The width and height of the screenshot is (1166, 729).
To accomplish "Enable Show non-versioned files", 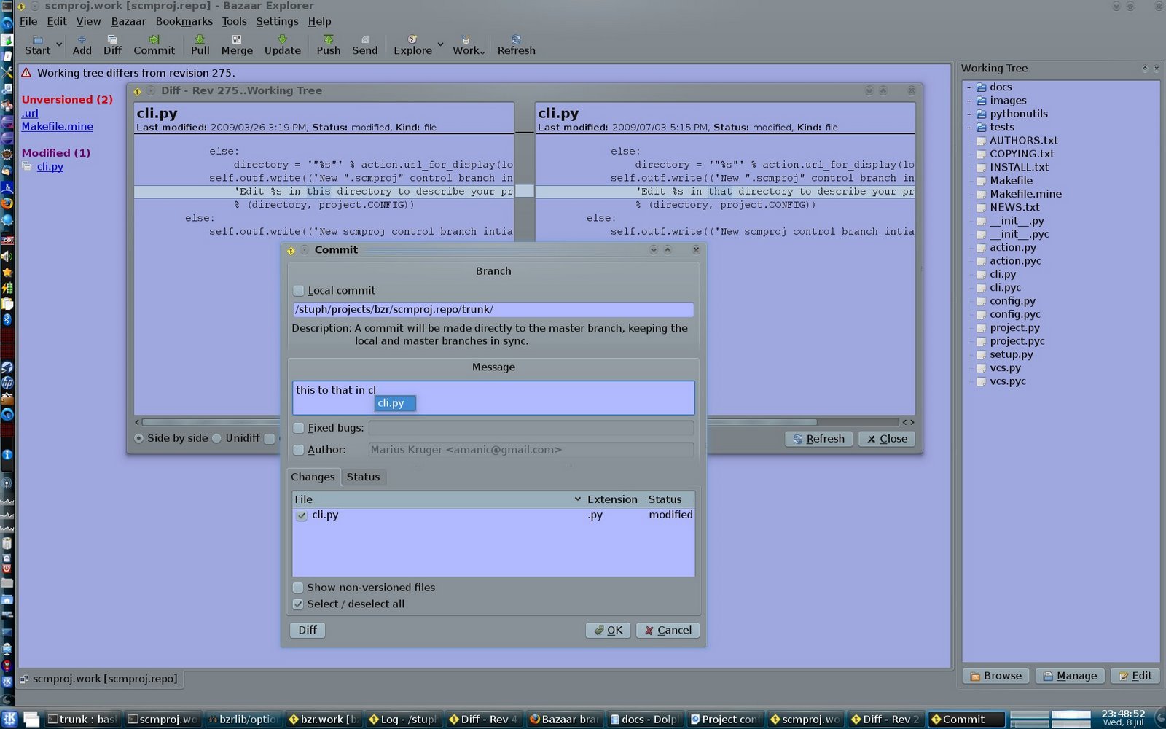I will [x=298, y=588].
